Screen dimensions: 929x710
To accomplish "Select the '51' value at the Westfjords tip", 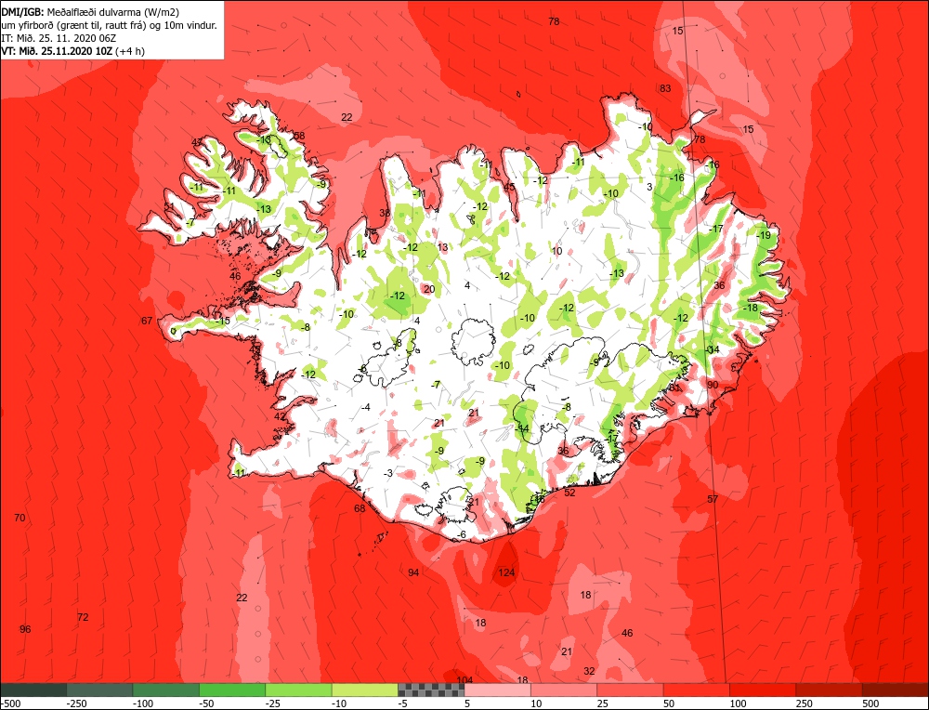I will (169, 207).
